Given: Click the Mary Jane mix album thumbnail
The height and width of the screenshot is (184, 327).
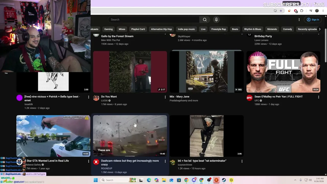Looking at the screenshot, I should [x=207, y=72].
